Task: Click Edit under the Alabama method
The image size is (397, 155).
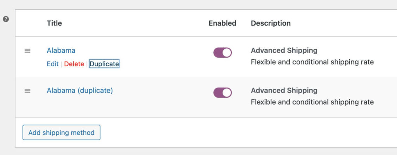Action: (x=53, y=64)
